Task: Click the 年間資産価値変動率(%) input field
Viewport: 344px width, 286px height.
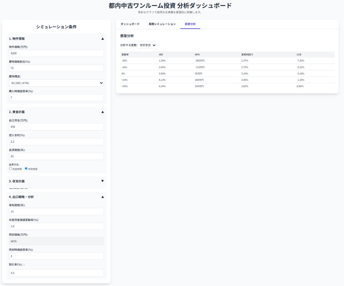Action: click(x=56, y=226)
